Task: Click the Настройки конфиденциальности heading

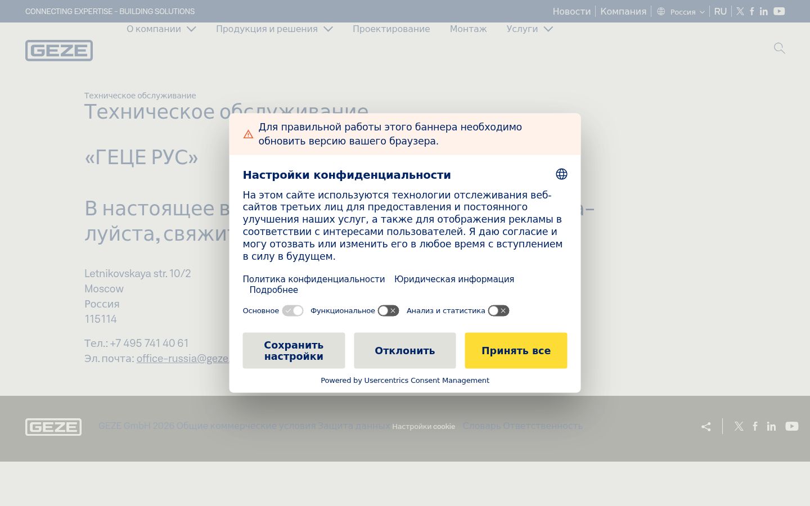Action: pyautogui.click(x=347, y=175)
